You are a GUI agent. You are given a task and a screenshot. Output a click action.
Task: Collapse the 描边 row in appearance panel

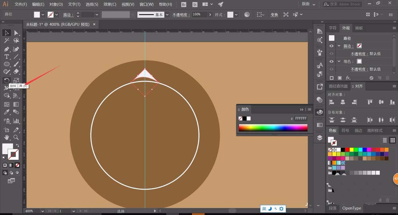tap(339, 46)
